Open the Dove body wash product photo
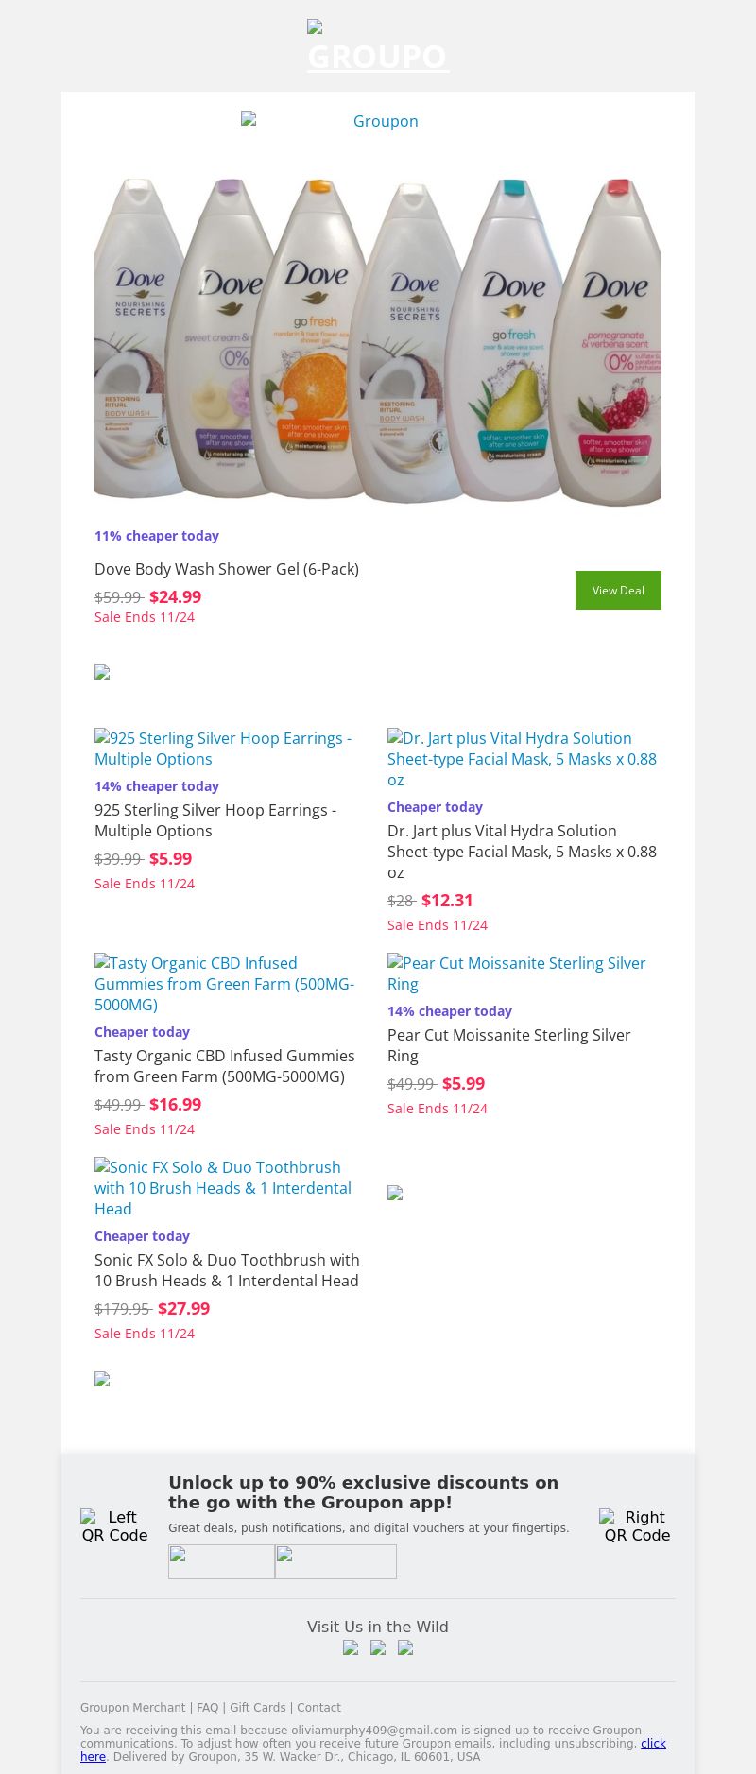 [378, 340]
